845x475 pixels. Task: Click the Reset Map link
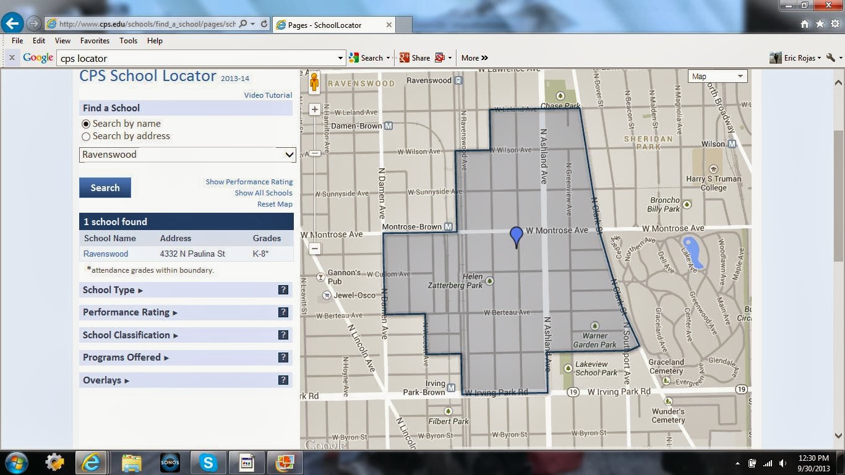click(275, 204)
